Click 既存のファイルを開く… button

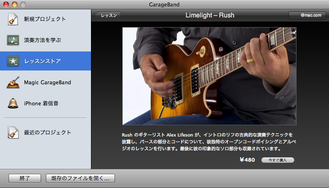click(80, 178)
